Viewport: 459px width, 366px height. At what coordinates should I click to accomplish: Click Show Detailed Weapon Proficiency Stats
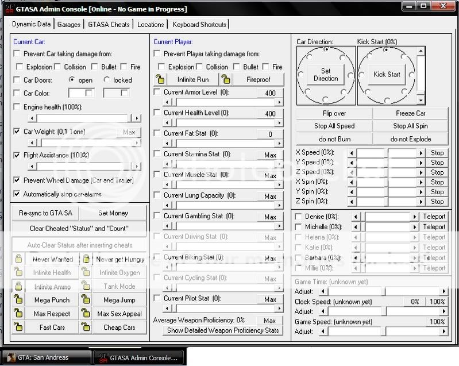223,330
